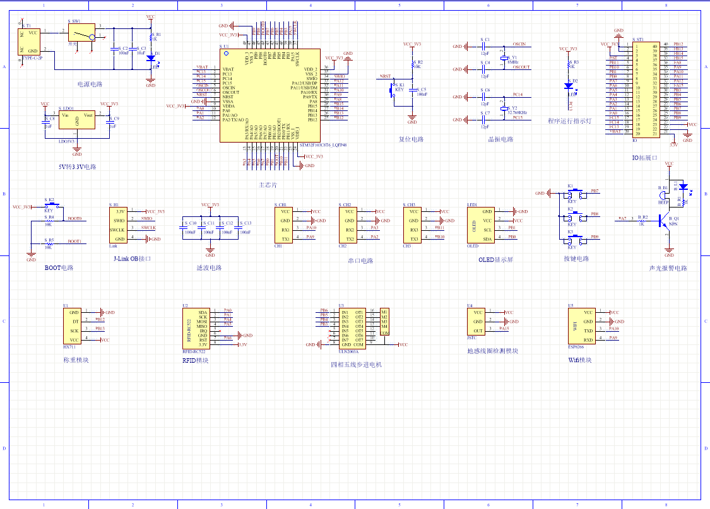
Task: Click the '声光报警电路' label
Action: click(x=668, y=268)
